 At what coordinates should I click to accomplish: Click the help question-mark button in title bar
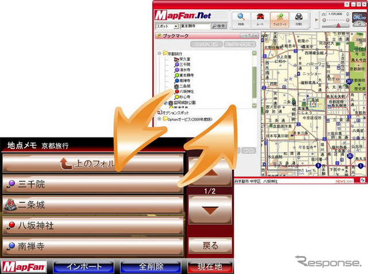coord(347,4)
